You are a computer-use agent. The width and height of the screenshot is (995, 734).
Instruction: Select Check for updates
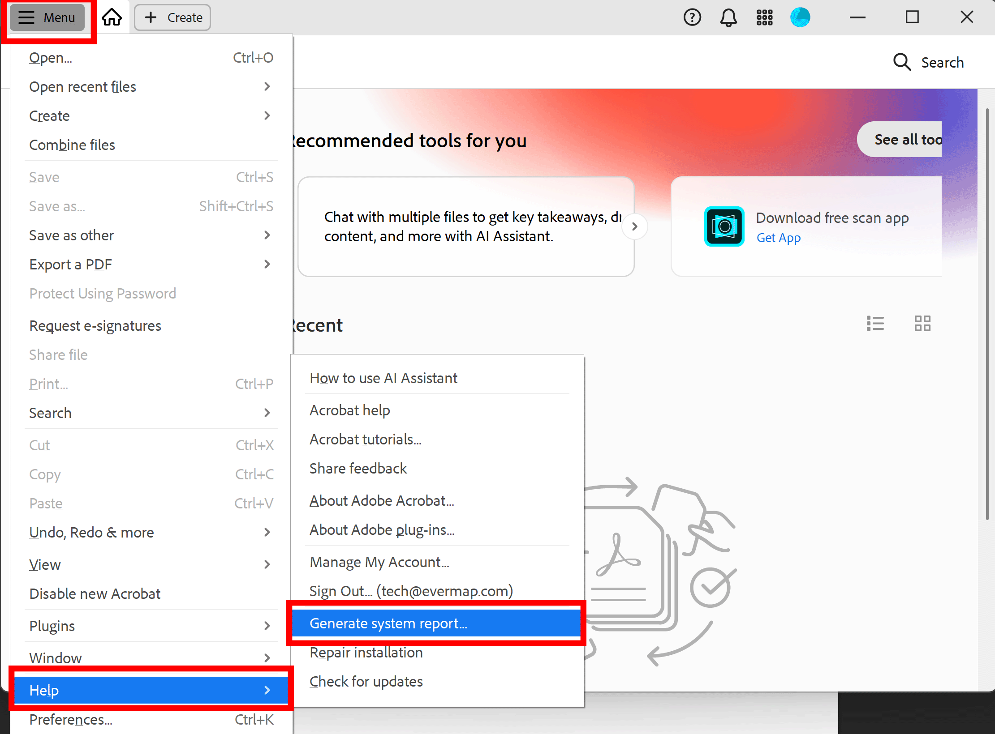pos(437,682)
